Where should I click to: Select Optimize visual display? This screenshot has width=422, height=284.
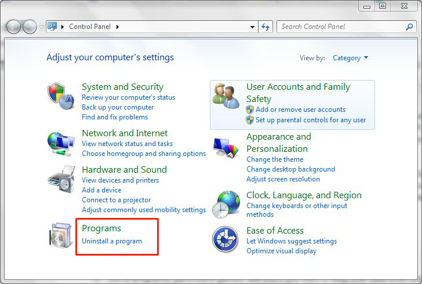click(x=281, y=251)
